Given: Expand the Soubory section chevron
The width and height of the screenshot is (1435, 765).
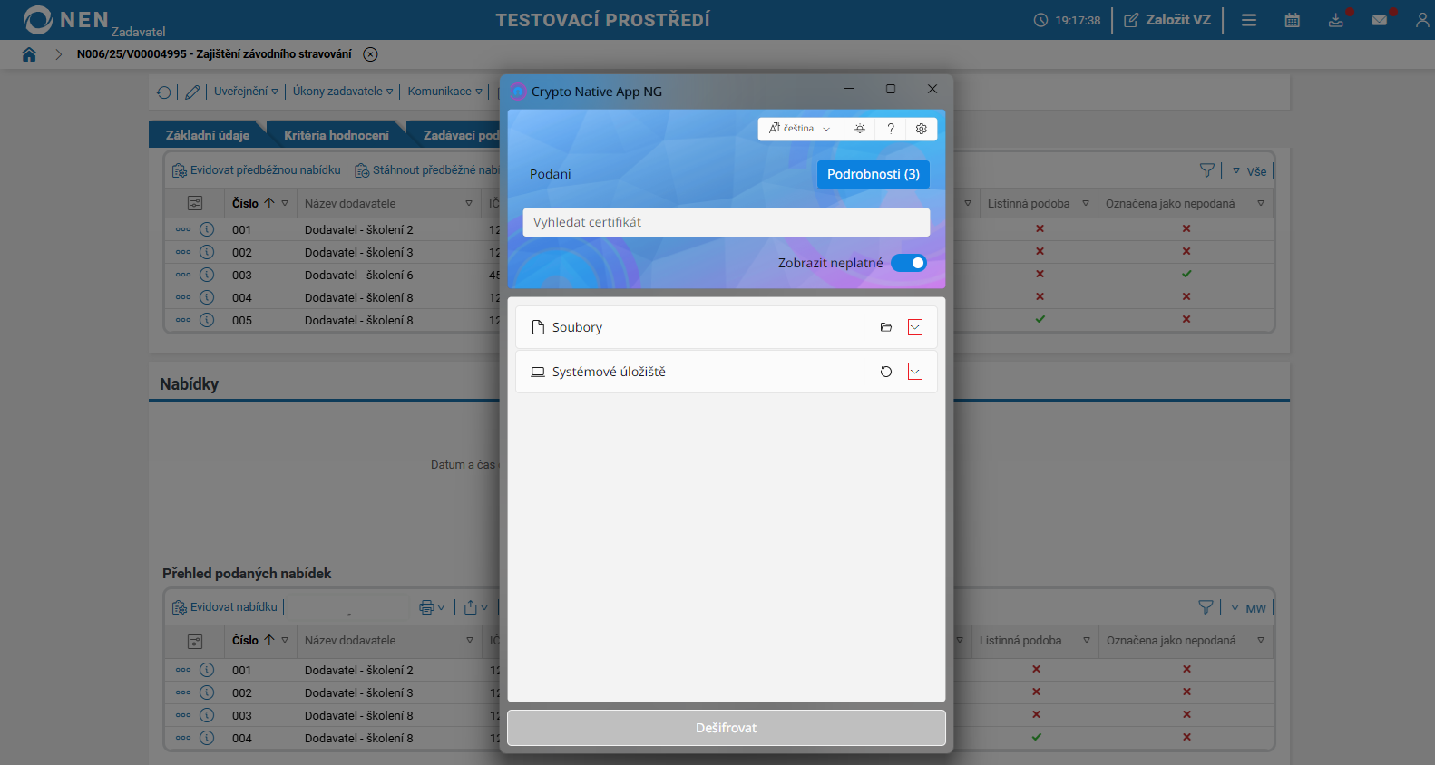Looking at the screenshot, I should 915,327.
